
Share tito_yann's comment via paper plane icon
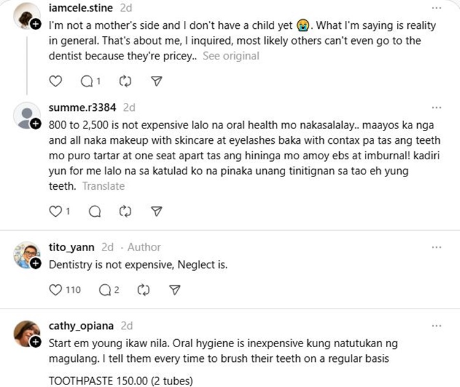(x=175, y=290)
